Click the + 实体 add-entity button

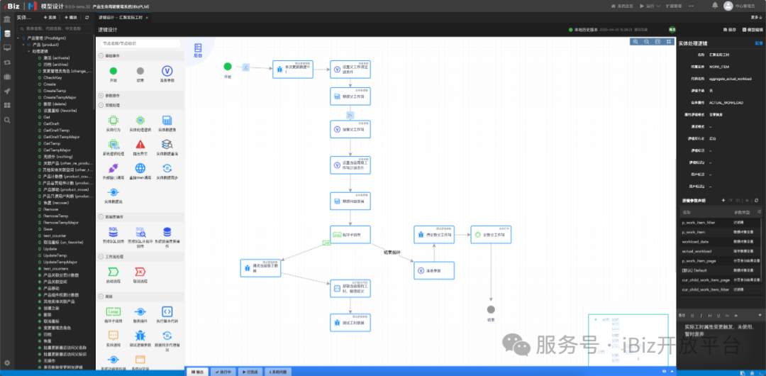tap(50, 17)
